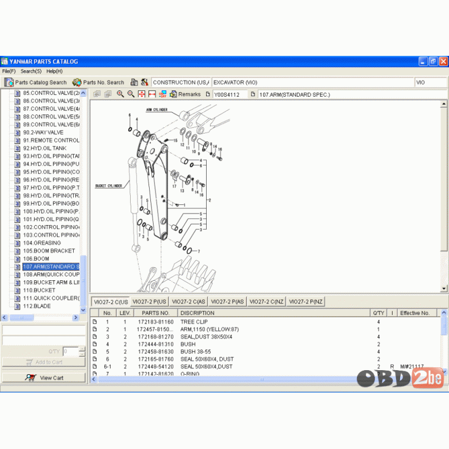The height and width of the screenshot is (449, 449).
Task: Zoom in on the parts diagram
Action: [x=120, y=94]
